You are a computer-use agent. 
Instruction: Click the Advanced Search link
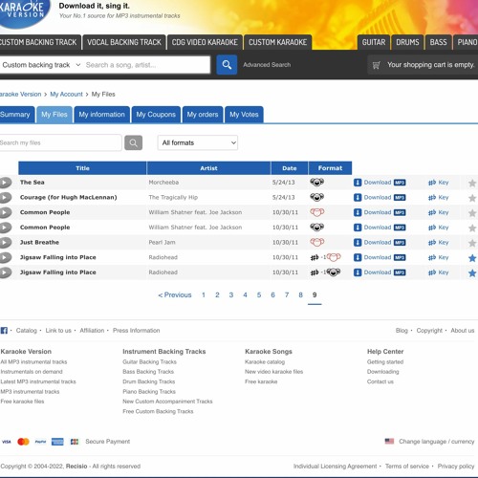point(267,65)
